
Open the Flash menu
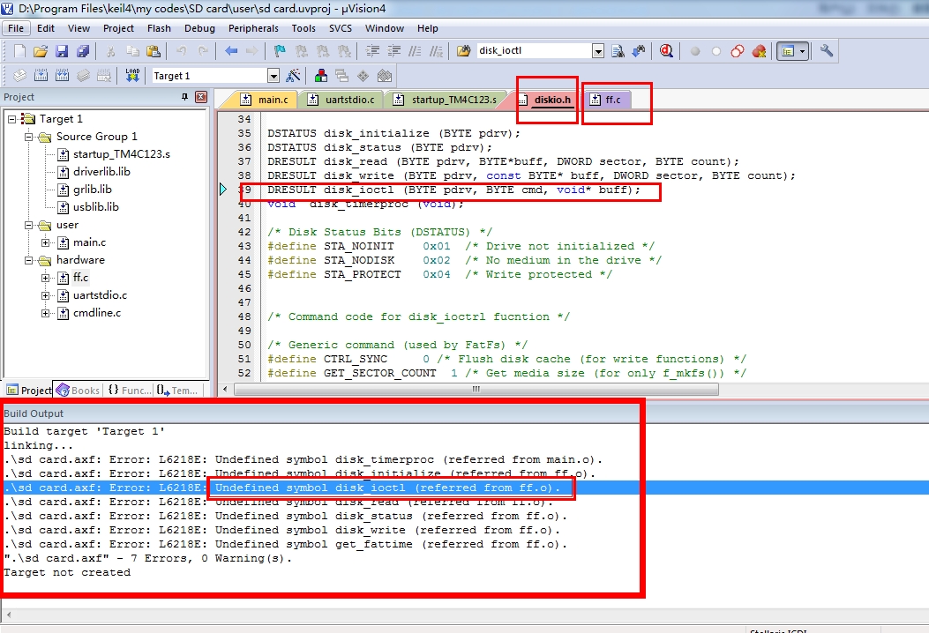[x=159, y=28]
